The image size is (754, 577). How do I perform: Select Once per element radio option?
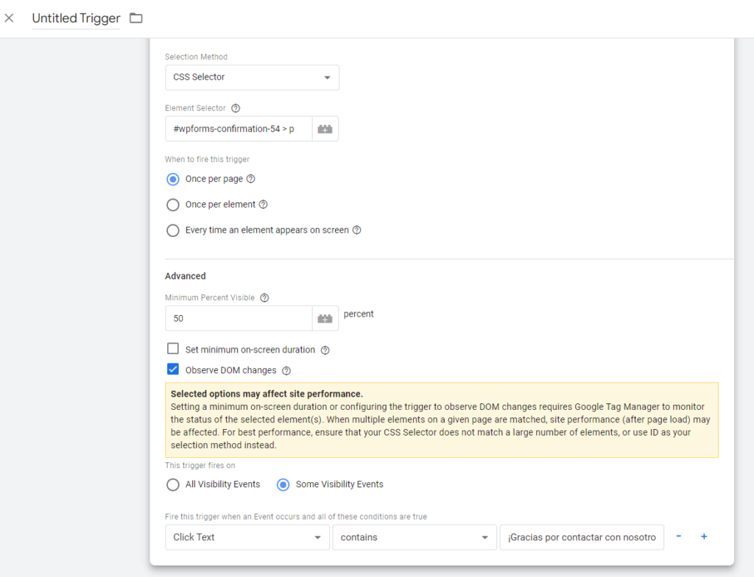pos(173,205)
